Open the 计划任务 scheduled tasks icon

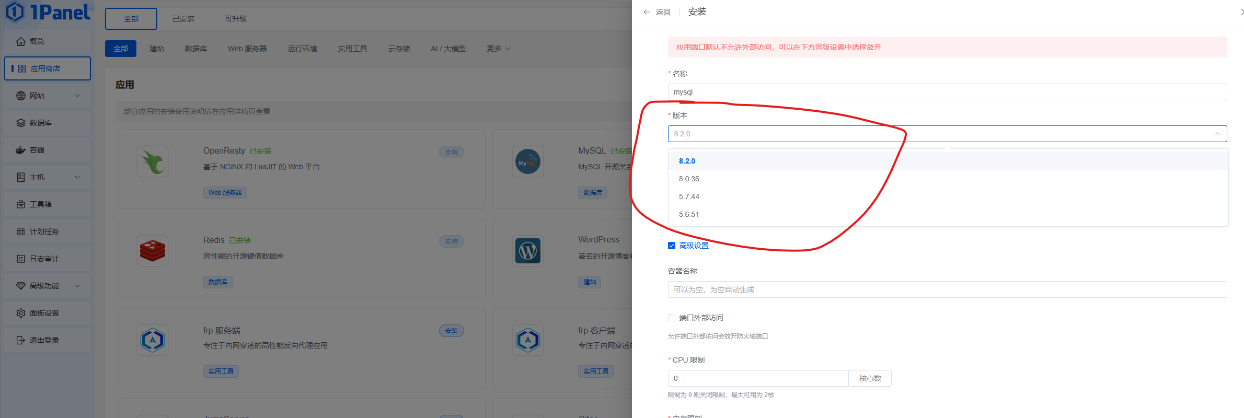[21, 231]
